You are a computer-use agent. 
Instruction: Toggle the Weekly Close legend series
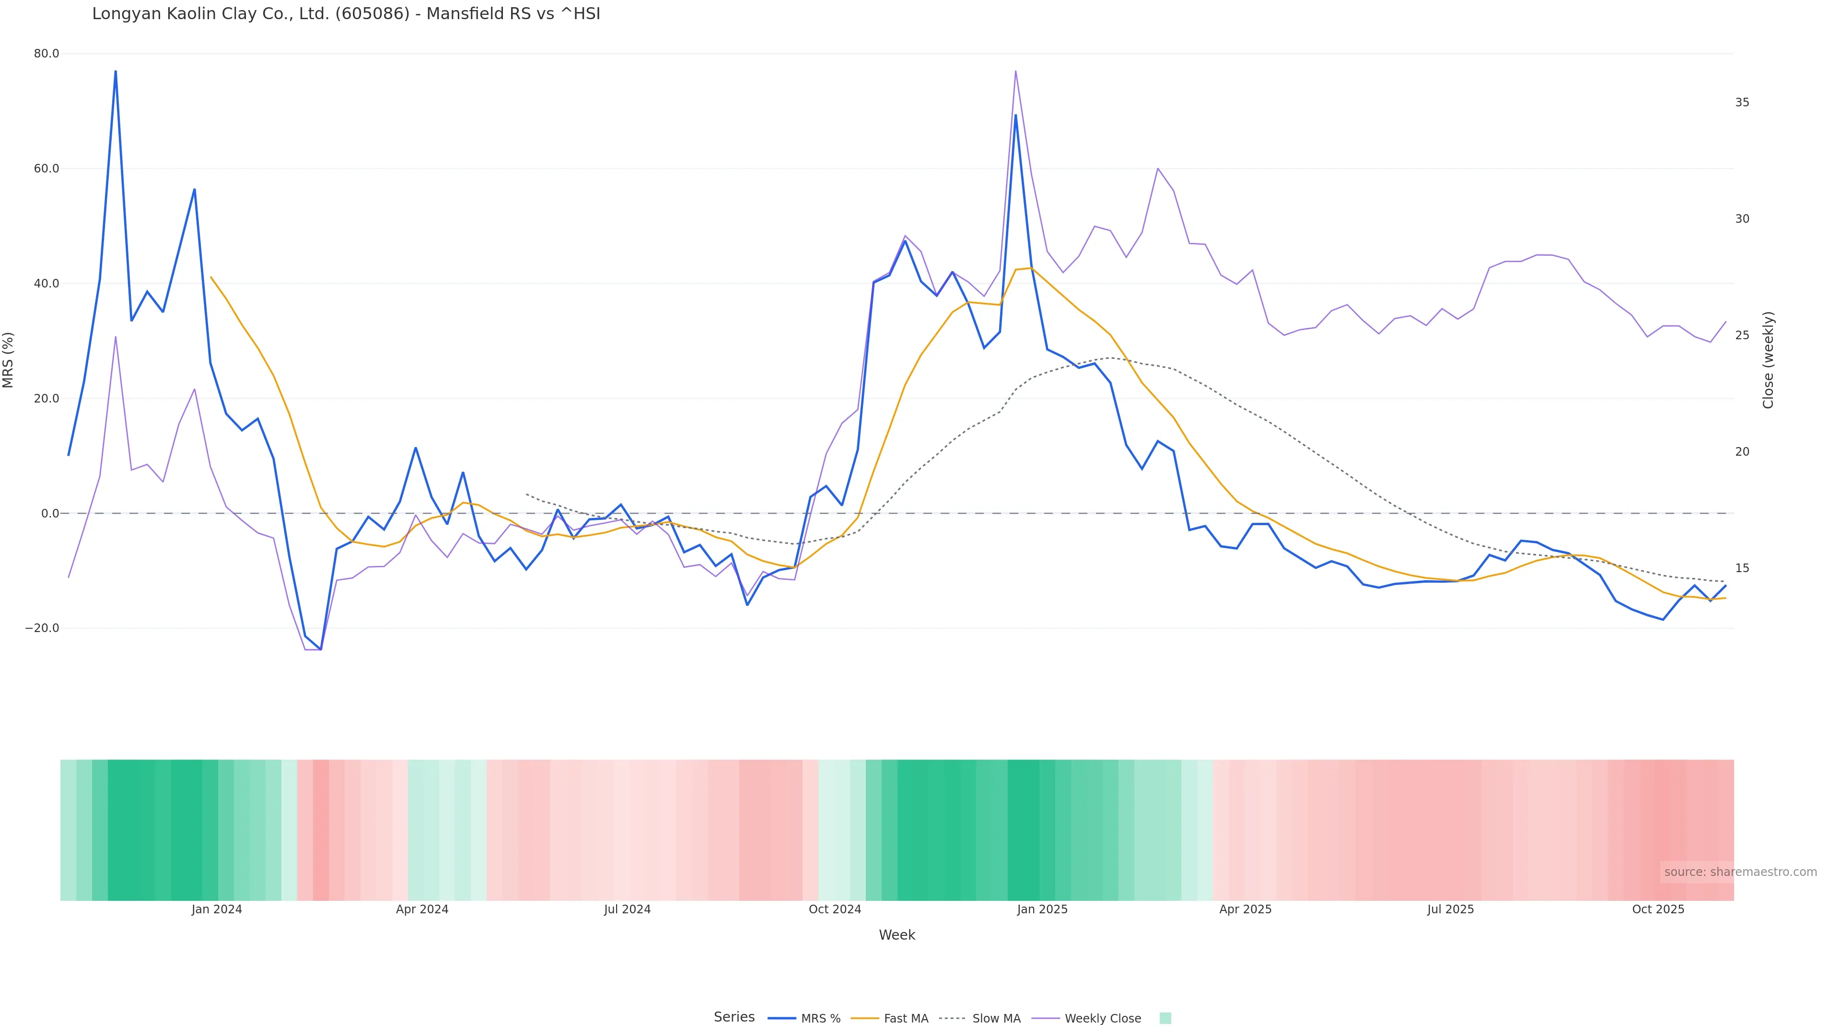[x=1102, y=1019]
